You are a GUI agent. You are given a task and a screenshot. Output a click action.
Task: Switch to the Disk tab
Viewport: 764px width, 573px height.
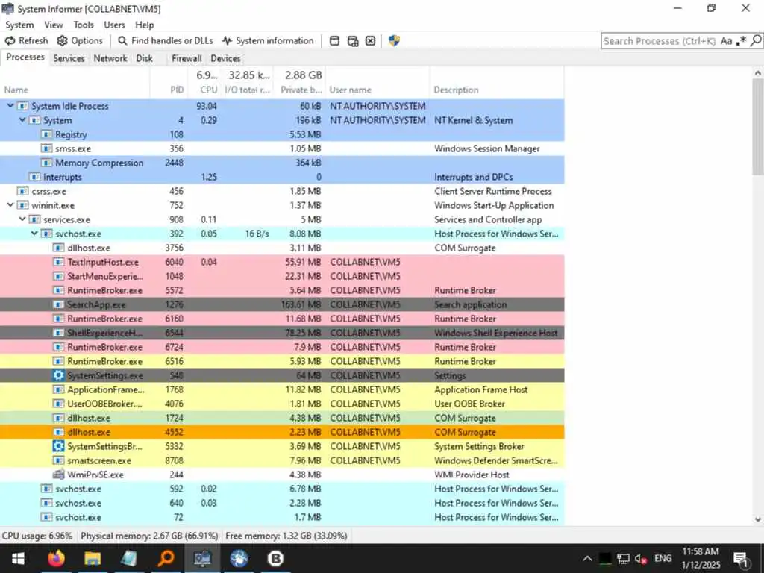point(144,58)
